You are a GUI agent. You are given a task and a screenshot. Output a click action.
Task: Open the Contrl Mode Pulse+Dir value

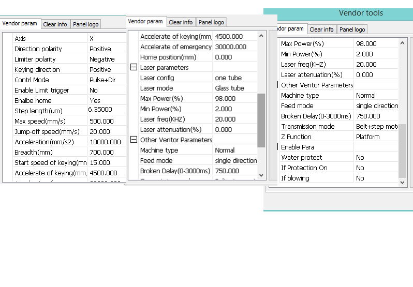point(107,80)
